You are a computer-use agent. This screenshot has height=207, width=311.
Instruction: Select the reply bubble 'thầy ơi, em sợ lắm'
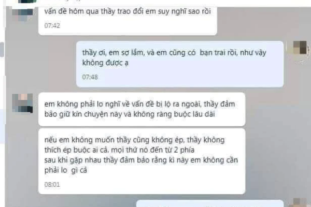(180, 64)
